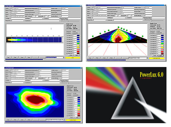Pick the green Lux Value 5 swatch in the road strip window

point(78,44)
